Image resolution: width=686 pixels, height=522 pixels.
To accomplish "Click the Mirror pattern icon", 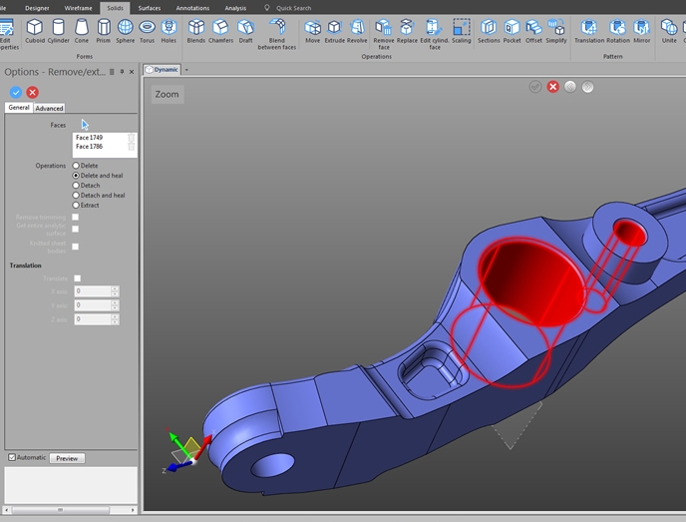I will point(642,30).
